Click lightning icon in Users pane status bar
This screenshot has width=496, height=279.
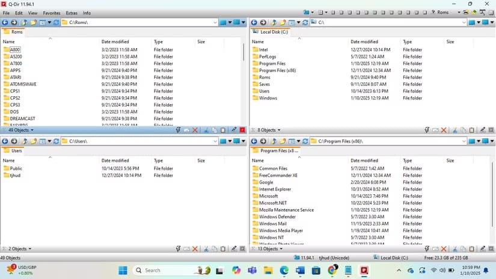point(178,248)
